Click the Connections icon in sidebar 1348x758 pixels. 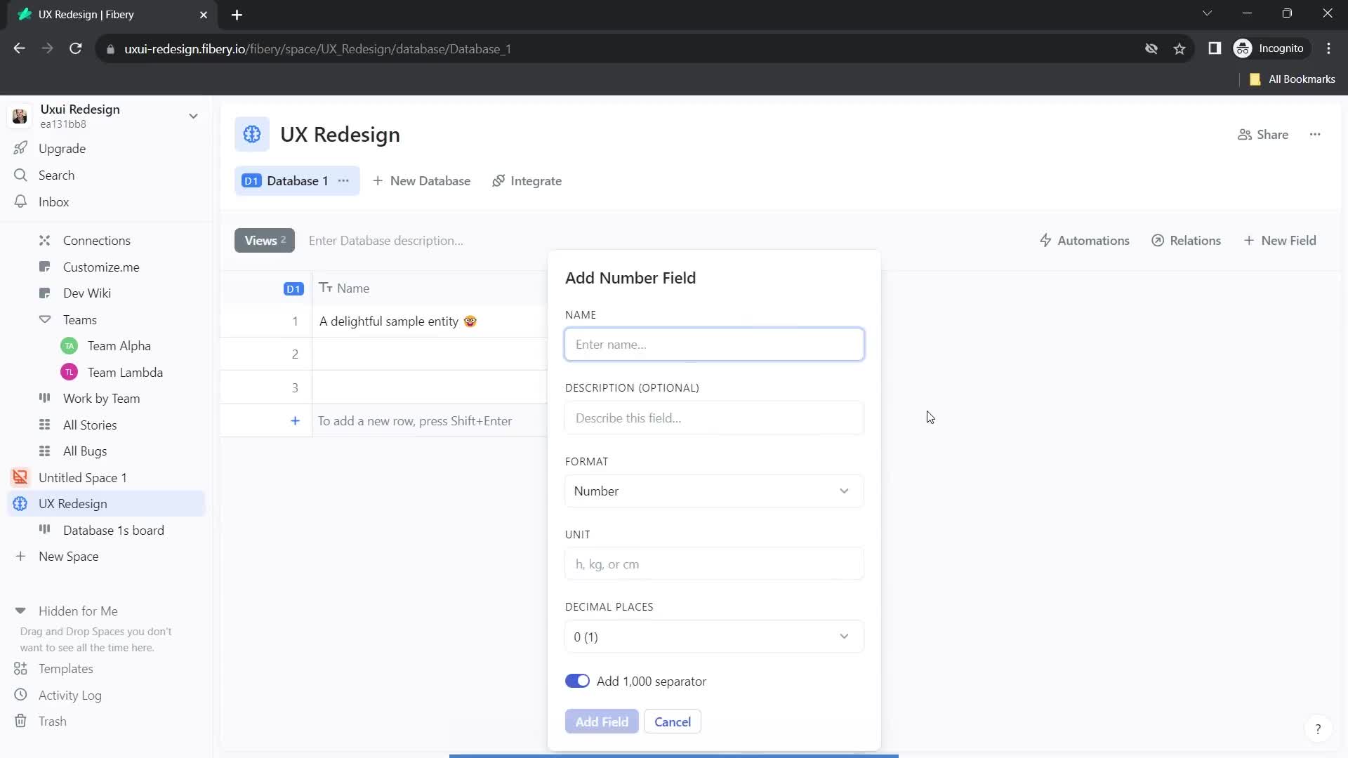pyautogui.click(x=44, y=240)
